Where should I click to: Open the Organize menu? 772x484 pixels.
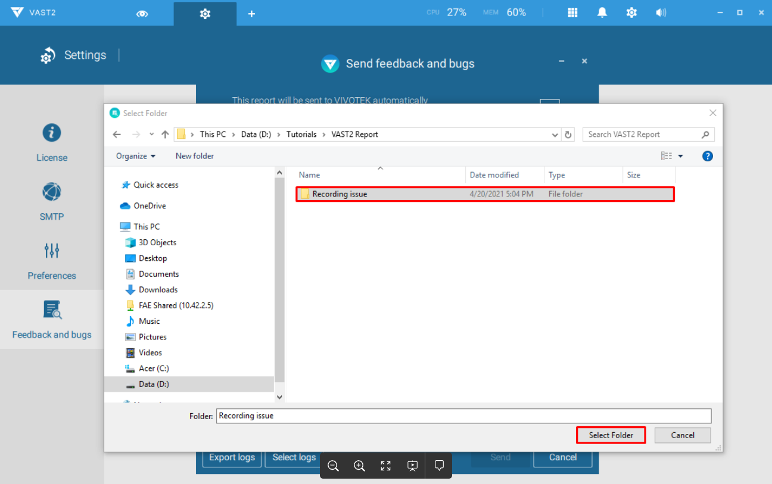point(136,156)
